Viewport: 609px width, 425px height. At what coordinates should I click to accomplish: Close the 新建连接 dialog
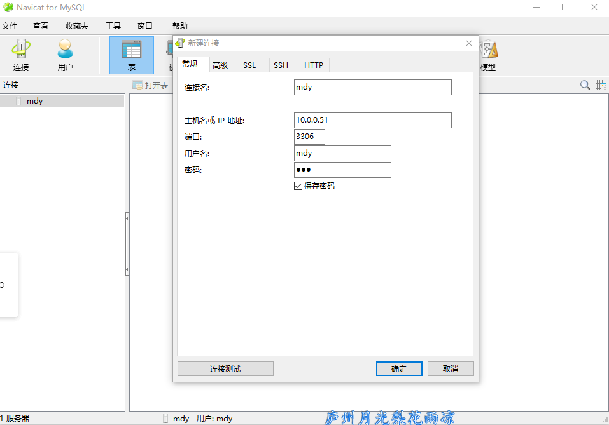(469, 43)
